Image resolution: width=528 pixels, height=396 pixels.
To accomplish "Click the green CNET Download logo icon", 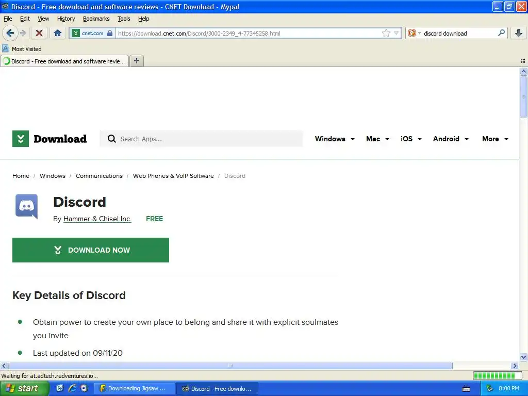I will click(x=21, y=139).
